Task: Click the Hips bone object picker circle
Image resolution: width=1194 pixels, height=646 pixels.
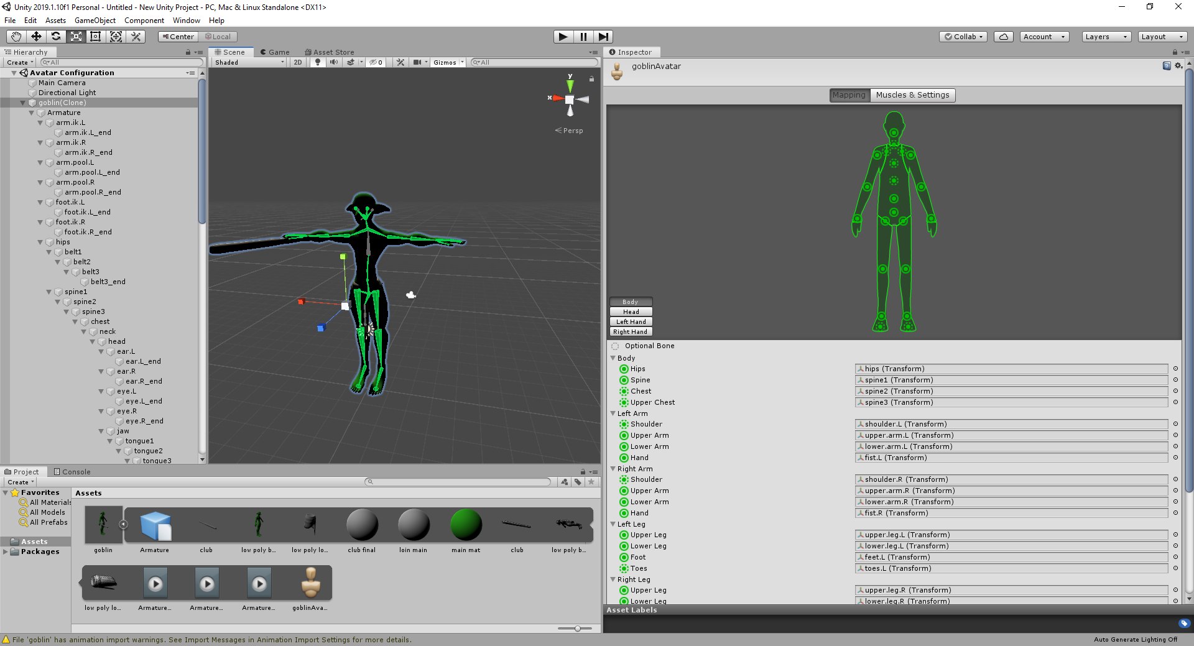Action: (x=1175, y=369)
